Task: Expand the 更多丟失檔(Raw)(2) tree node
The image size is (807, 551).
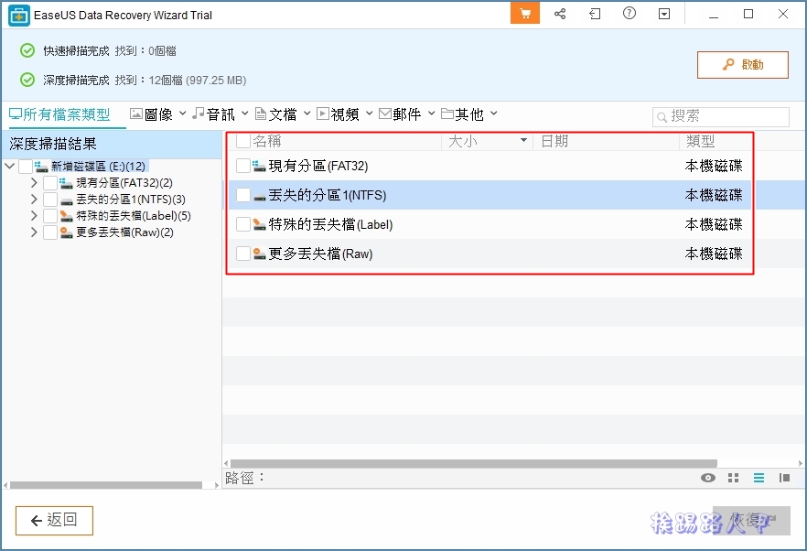Action: click(34, 232)
